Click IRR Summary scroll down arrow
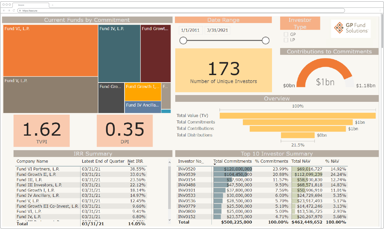Image resolution: width=384 pixels, height=230 pixels. click(x=170, y=220)
